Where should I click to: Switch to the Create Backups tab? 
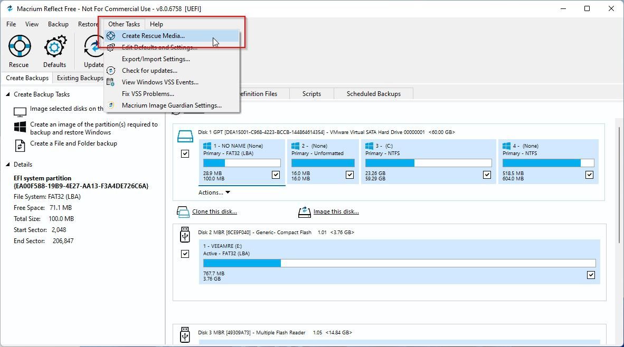click(27, 78)
